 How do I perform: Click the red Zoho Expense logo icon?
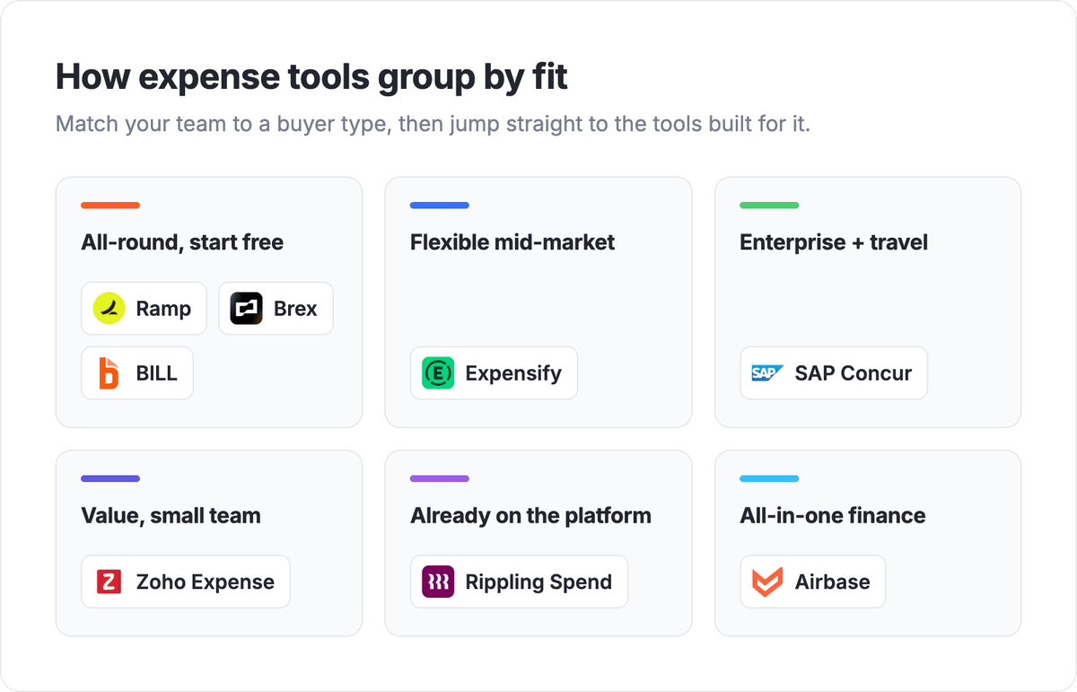tap(109, 582)
